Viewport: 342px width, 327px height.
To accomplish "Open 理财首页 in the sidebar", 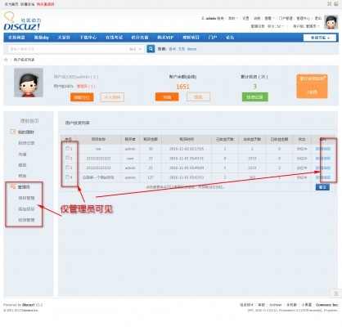I will 29,121.
